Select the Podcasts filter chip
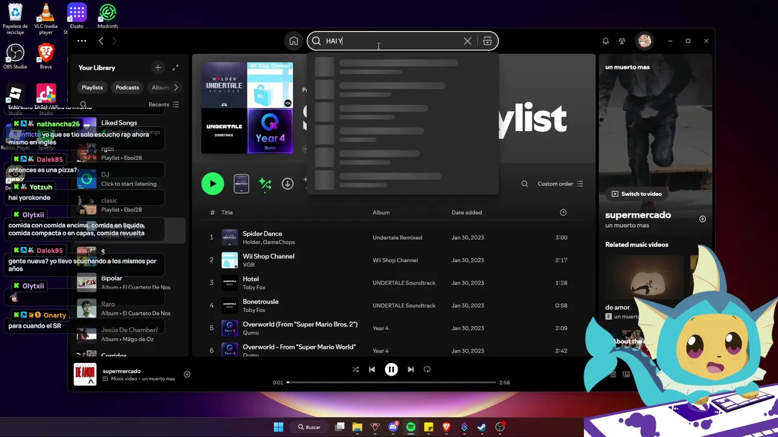The height and width of the screenshot is (437, 778). (x=127, y=87)
